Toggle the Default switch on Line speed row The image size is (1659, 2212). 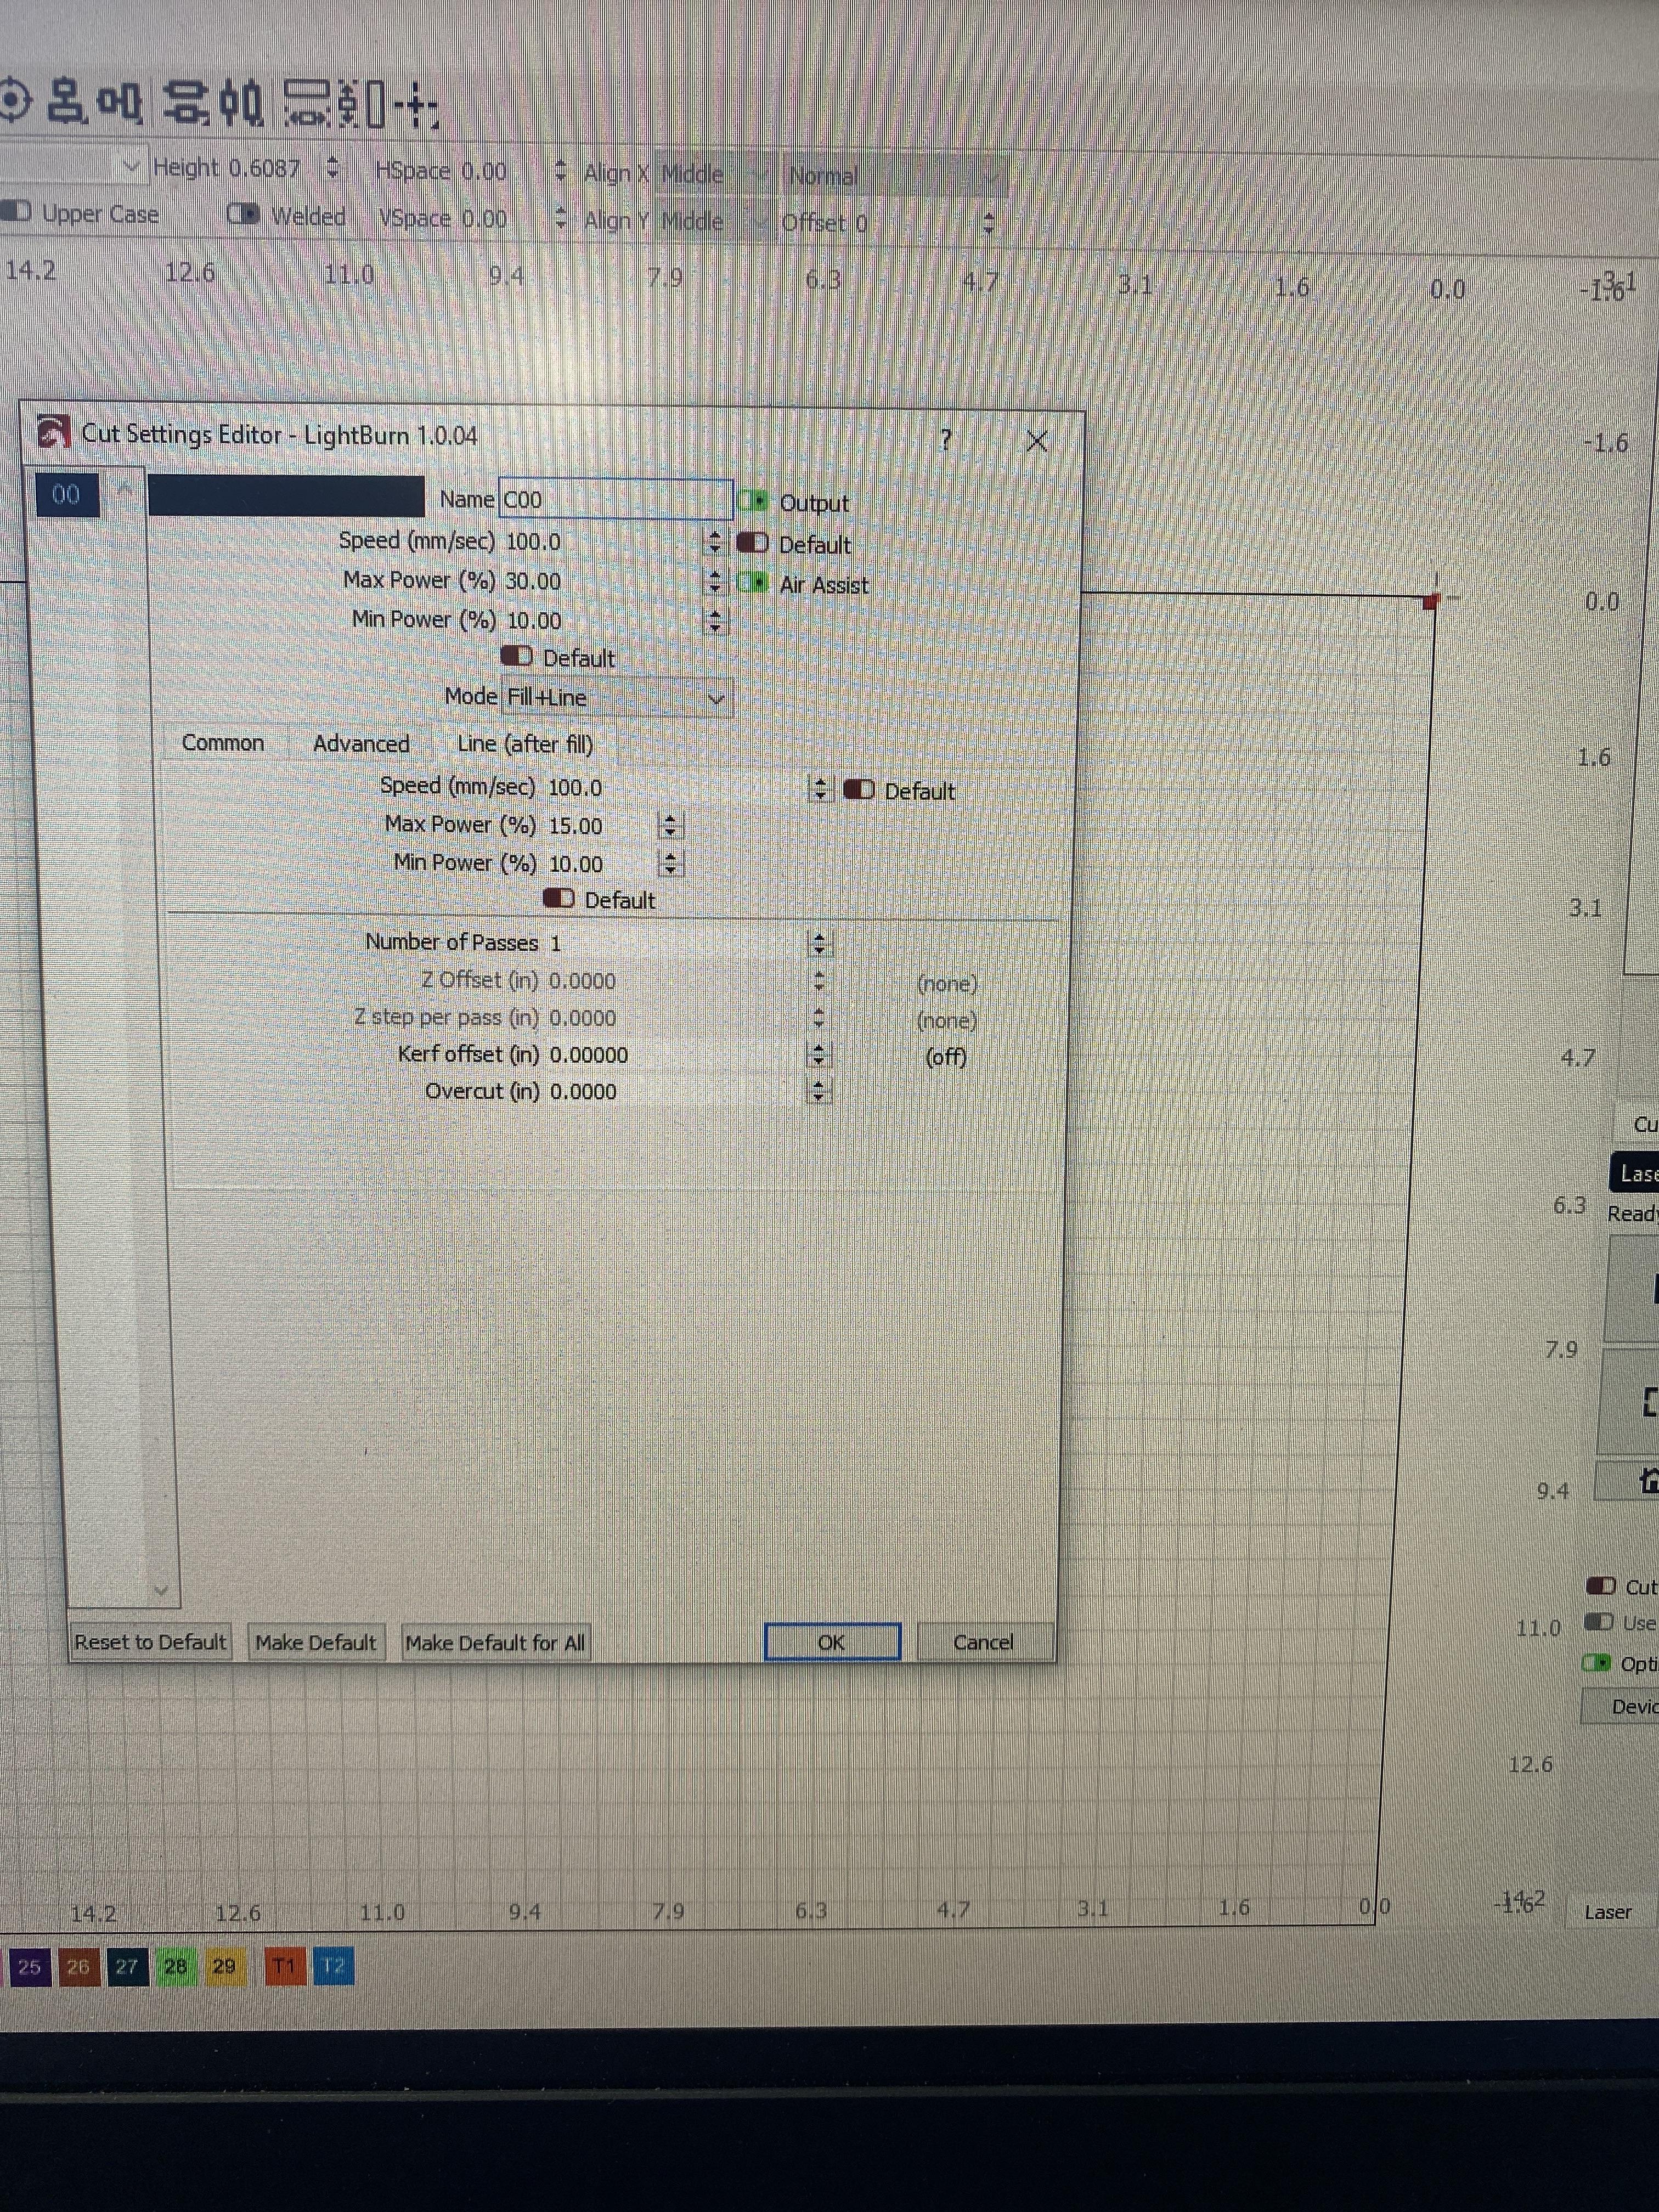coord(858,790)
